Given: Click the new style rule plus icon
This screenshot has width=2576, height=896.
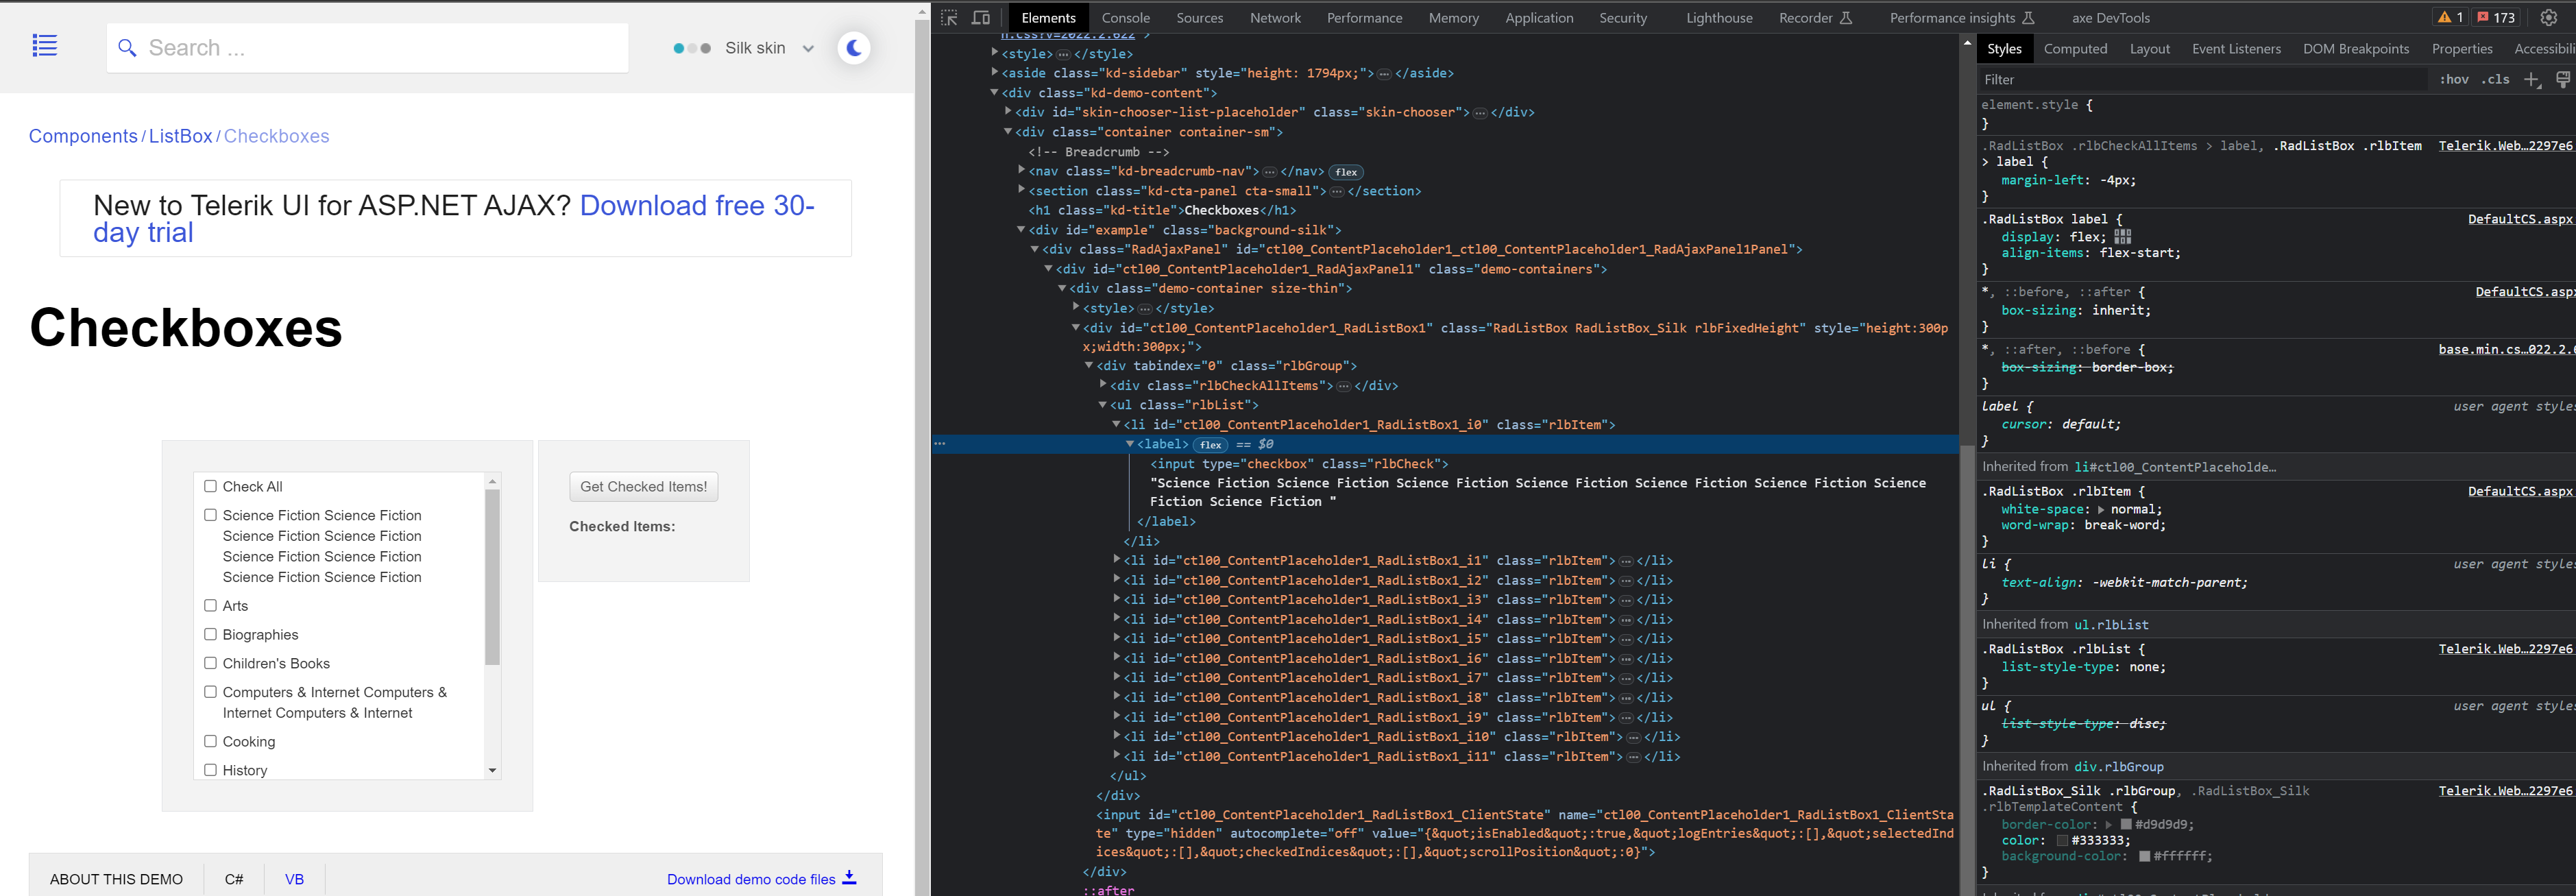Looking at the screenshot, I should [2531, 80].
